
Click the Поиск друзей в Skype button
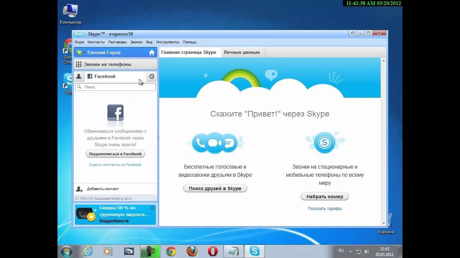pyautogui.click(x=215, y=188)
